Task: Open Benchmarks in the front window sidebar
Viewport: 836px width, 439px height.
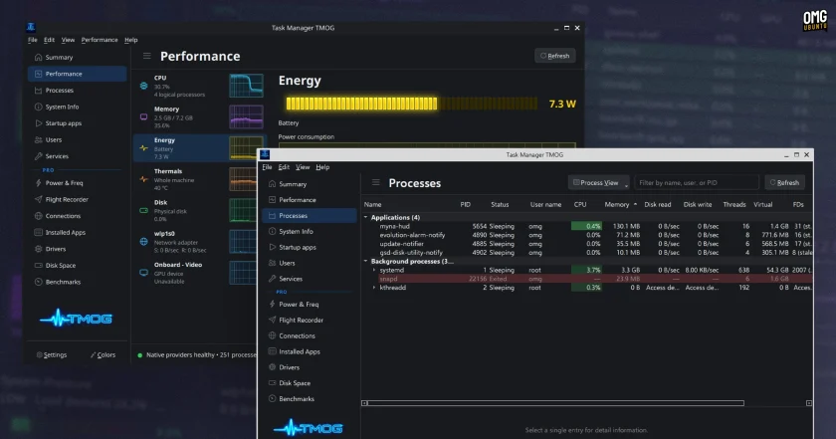Action: [x=291, y=399]
